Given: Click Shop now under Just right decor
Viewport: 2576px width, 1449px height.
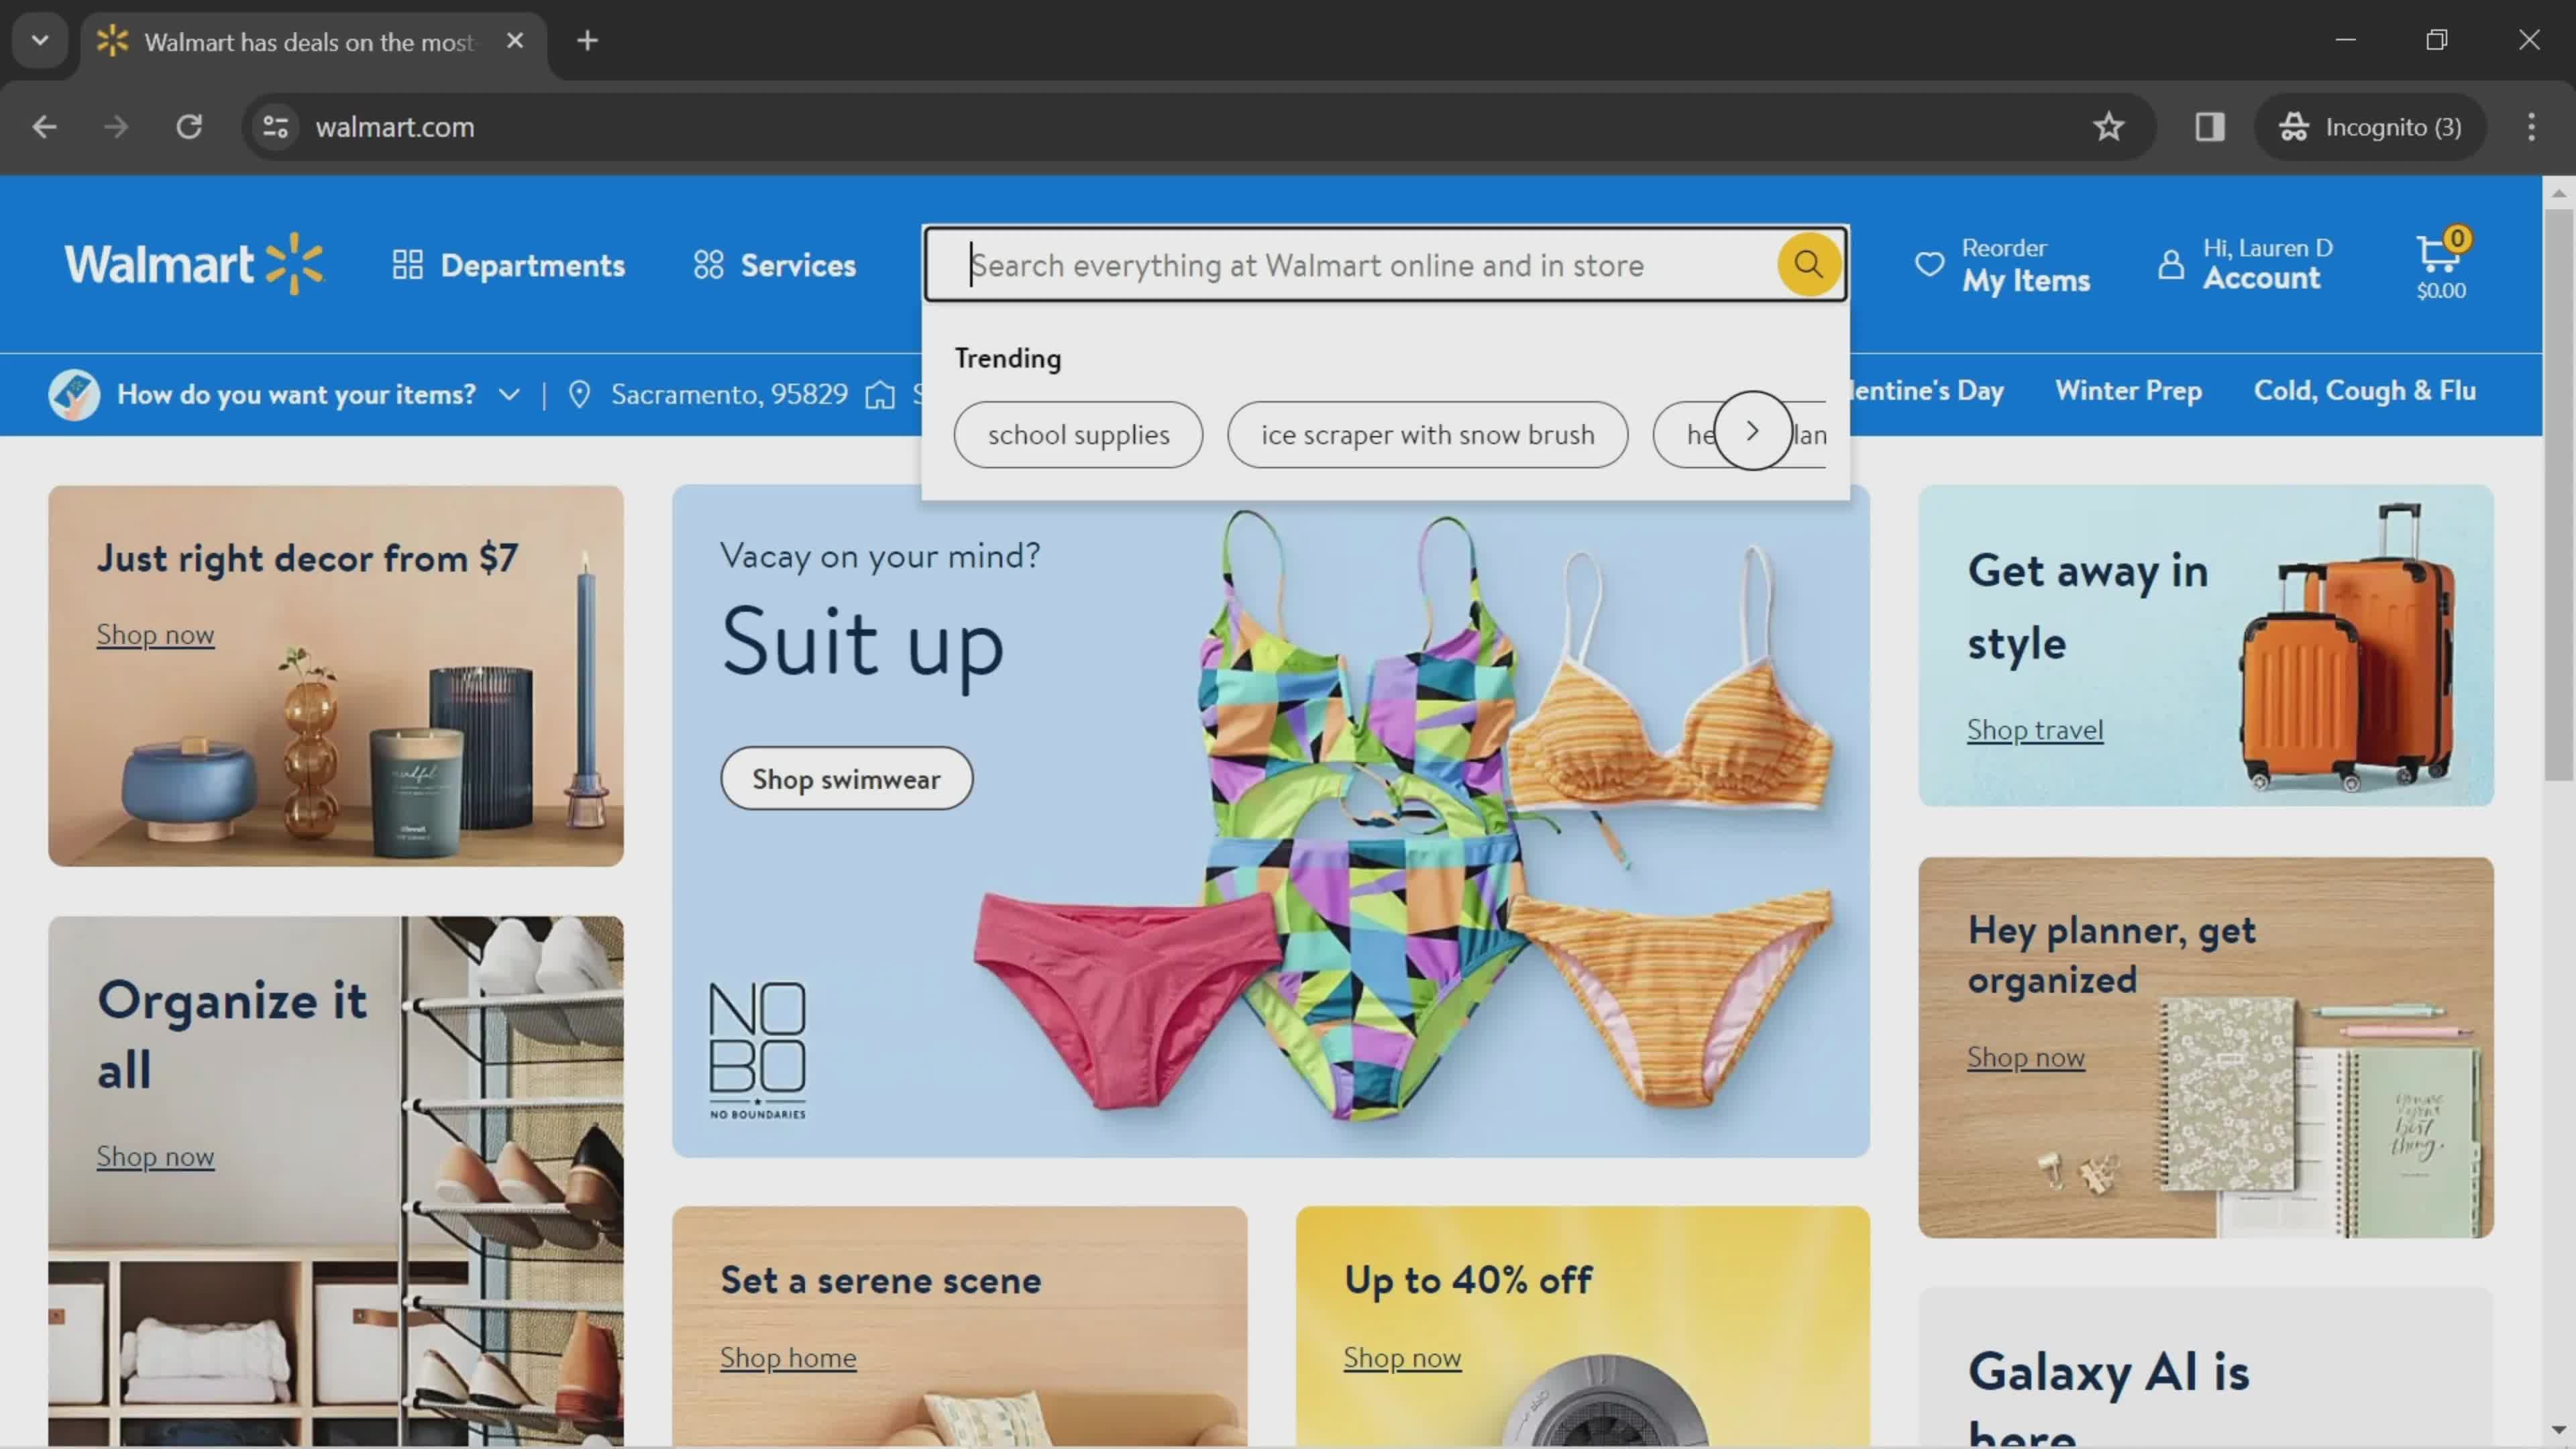Looking at the screenshot, I should pyautogui.click(x=155, y=635).
